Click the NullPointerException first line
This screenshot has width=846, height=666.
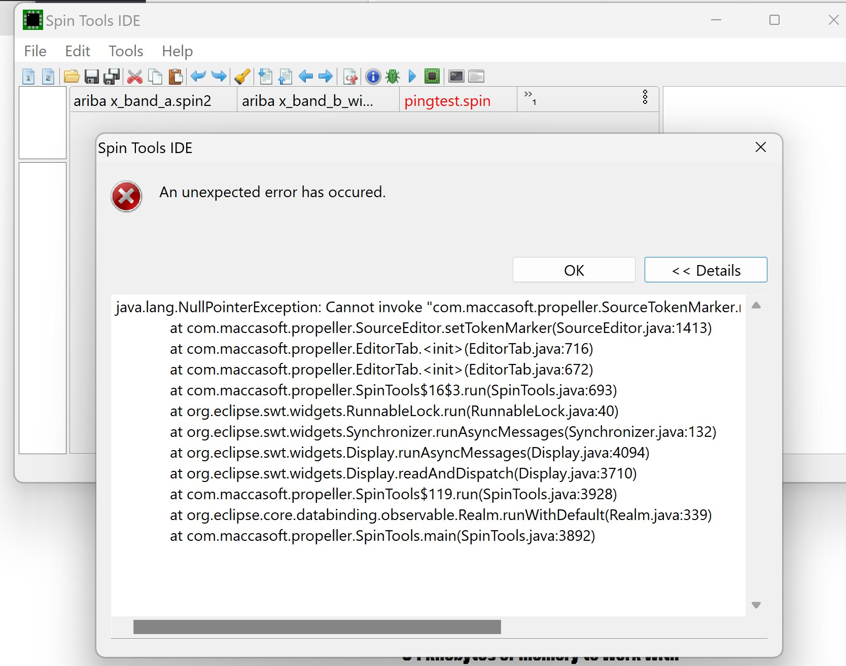coord(428,307)
